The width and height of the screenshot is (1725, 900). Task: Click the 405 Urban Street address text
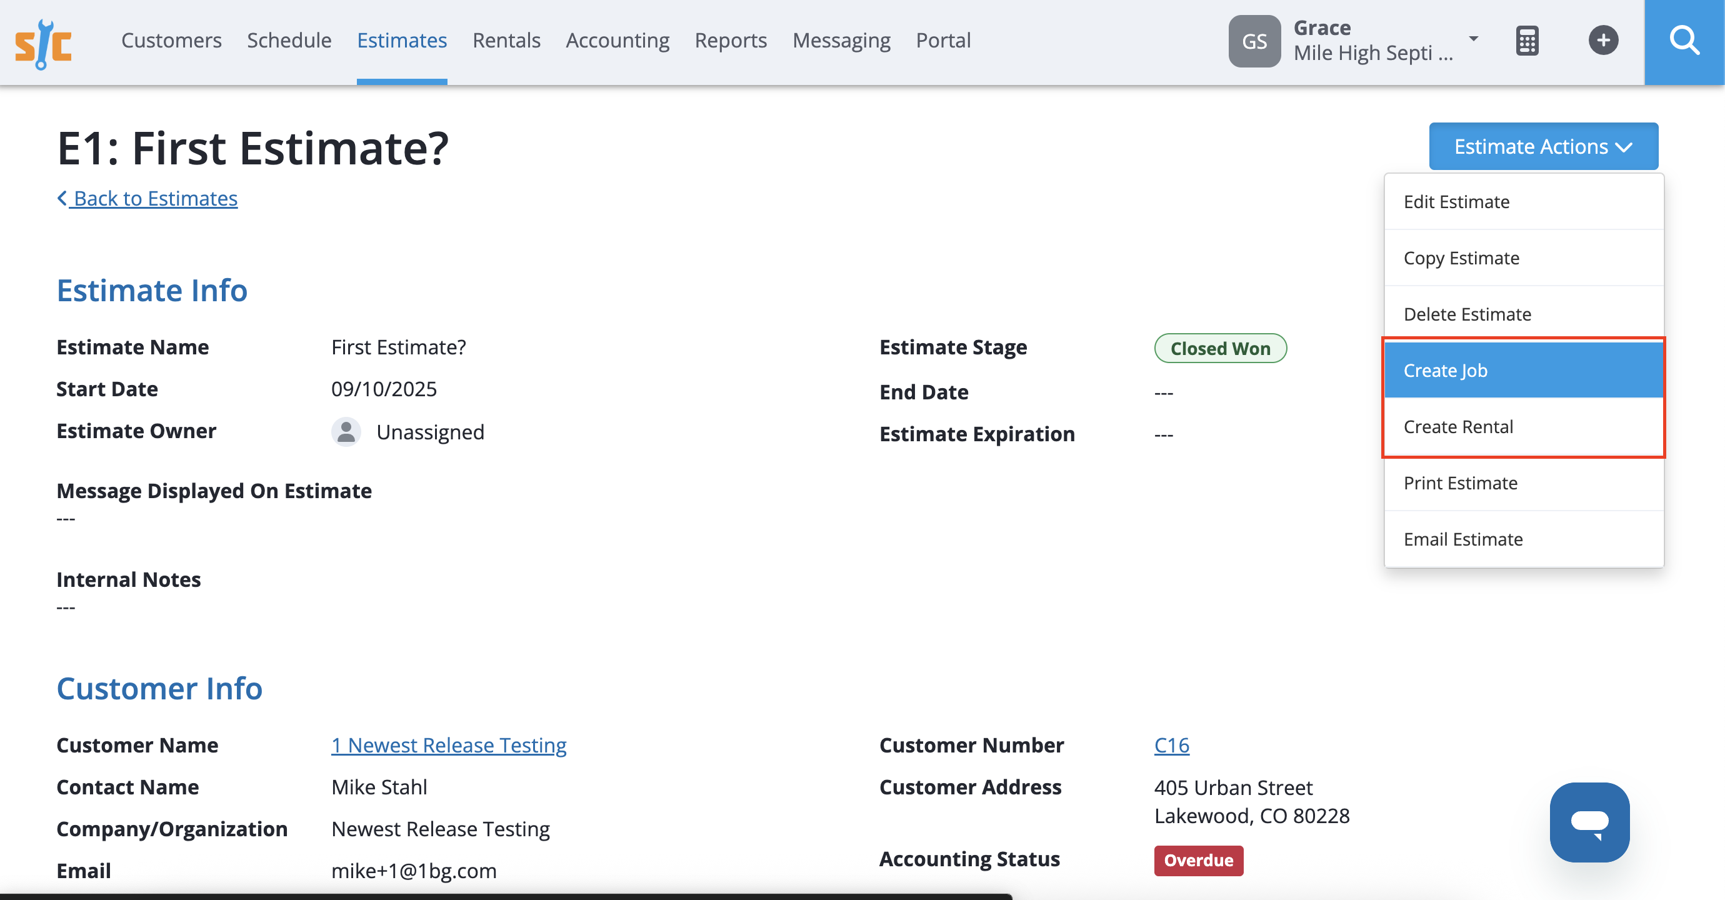point(1232,787)
